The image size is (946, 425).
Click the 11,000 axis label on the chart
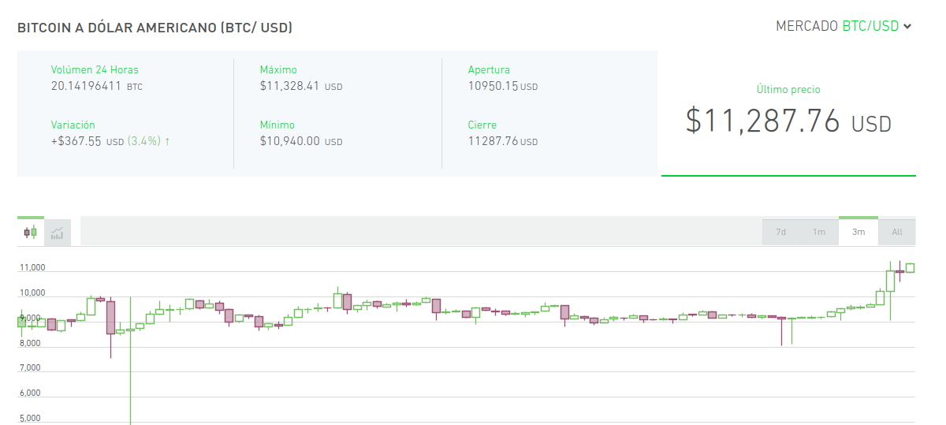(32, 268)
